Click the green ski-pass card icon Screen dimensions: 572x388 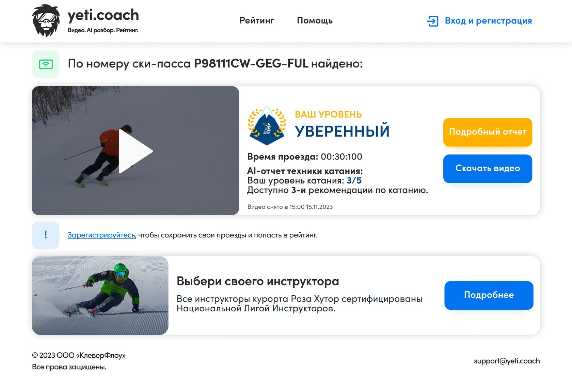[x=46, y=64]
